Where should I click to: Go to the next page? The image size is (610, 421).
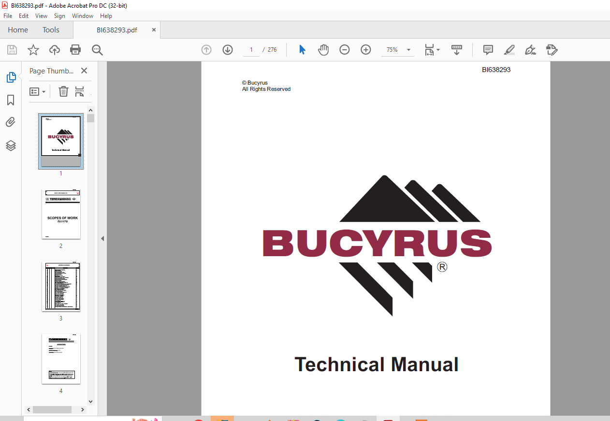(228, 50)
